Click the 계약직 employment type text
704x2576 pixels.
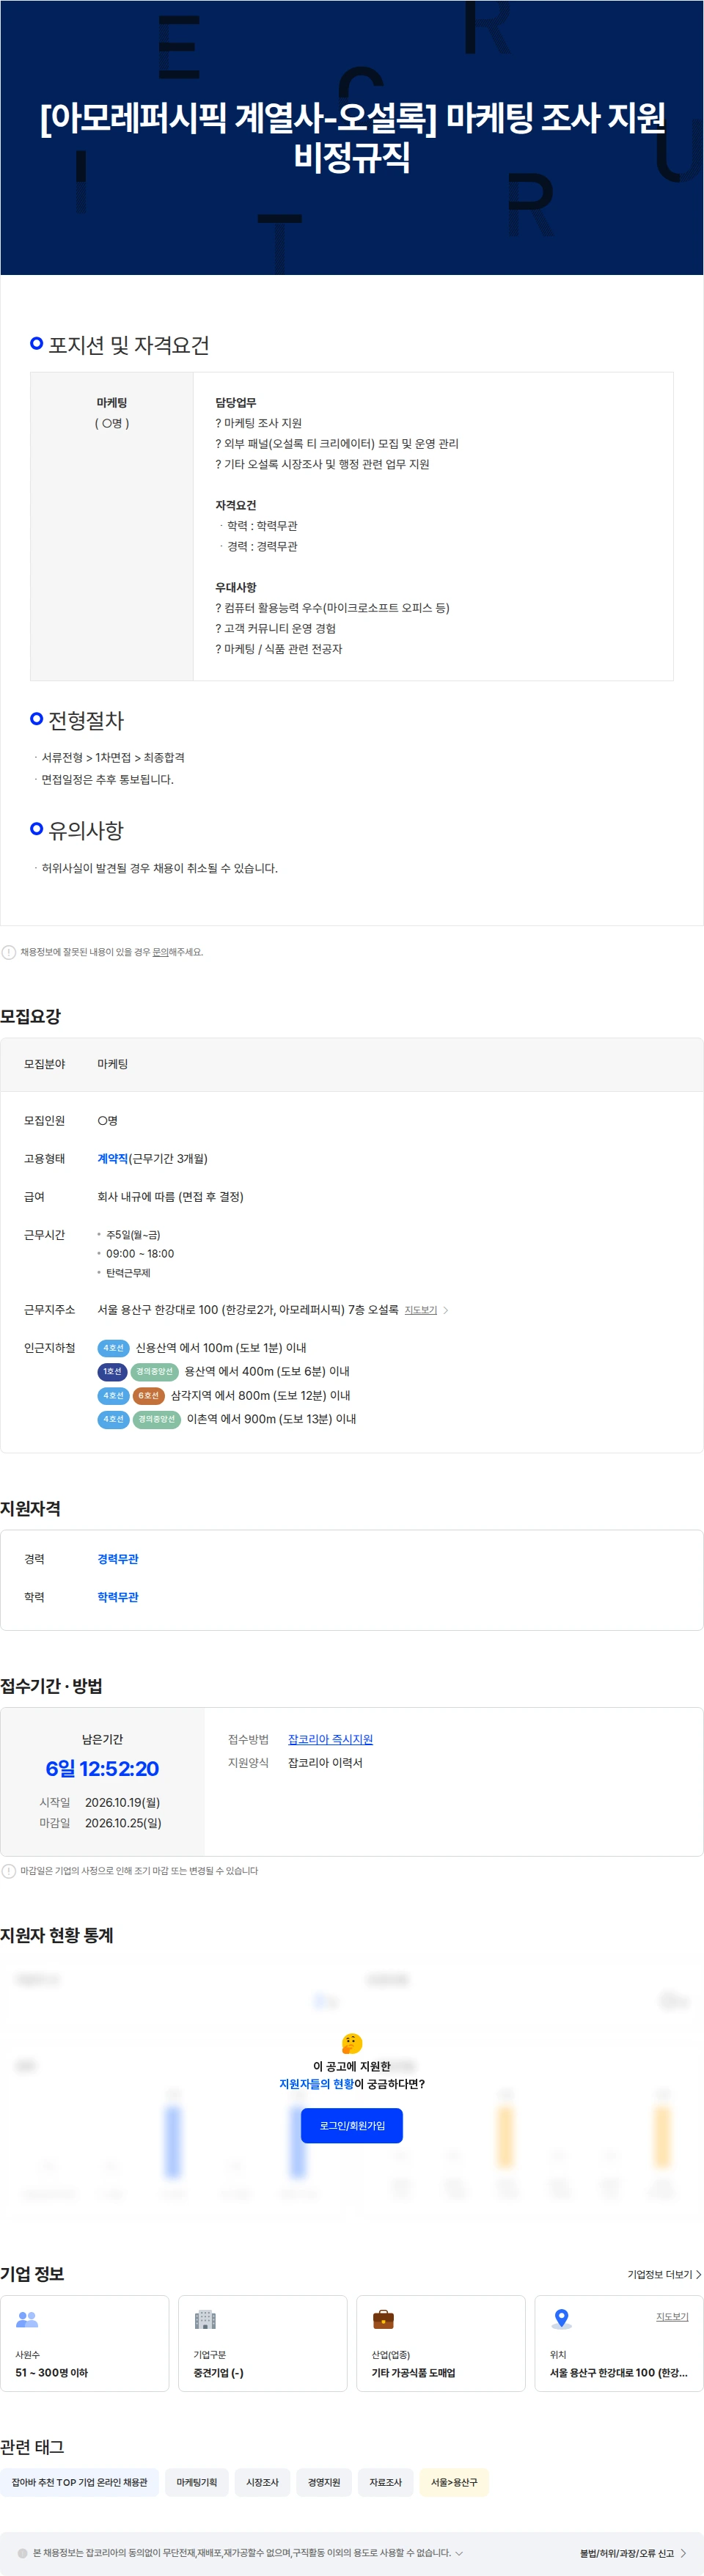coord(112,1158)
